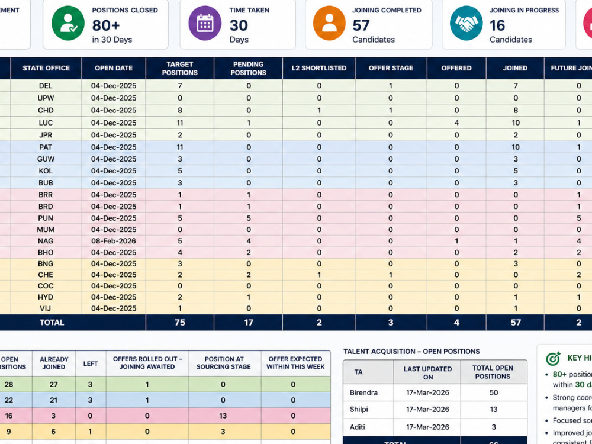Click the total pending positions value 17
Screen dimensions: 592x444
click(x=249, y=323)
